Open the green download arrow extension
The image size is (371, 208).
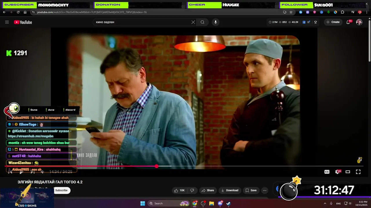[328, 12]
